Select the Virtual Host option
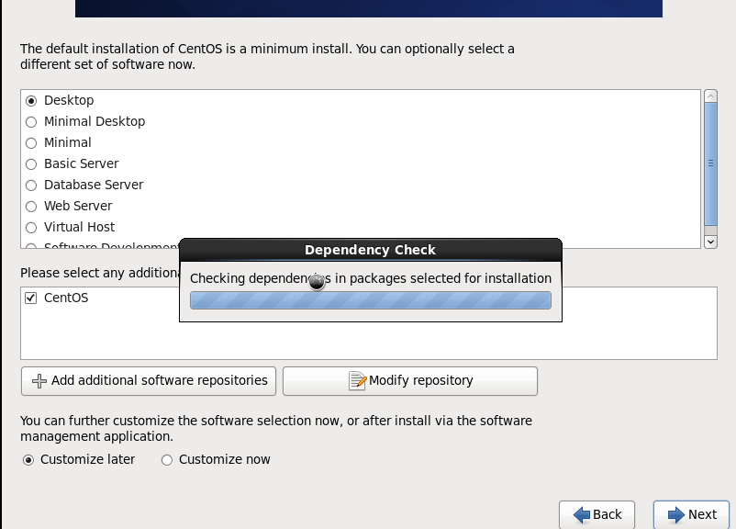The image size is (736, 529). tap(31, 228)
